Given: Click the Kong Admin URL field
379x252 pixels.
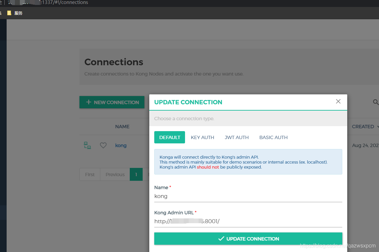Looking at the screenshot, I should pyautogui.click(x=248, y=222).
